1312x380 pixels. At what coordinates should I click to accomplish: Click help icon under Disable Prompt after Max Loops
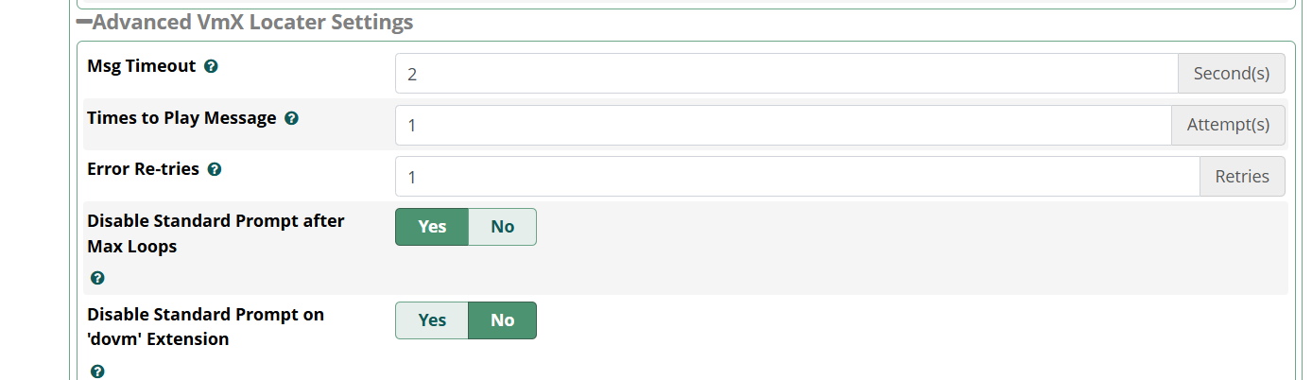coord(97,279)
